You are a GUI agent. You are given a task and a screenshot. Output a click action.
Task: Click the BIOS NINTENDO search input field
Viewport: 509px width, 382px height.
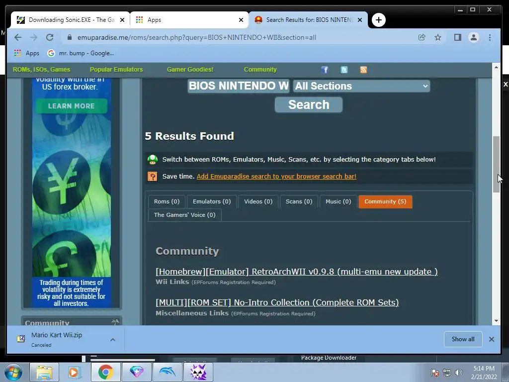(x=239, y=86)
